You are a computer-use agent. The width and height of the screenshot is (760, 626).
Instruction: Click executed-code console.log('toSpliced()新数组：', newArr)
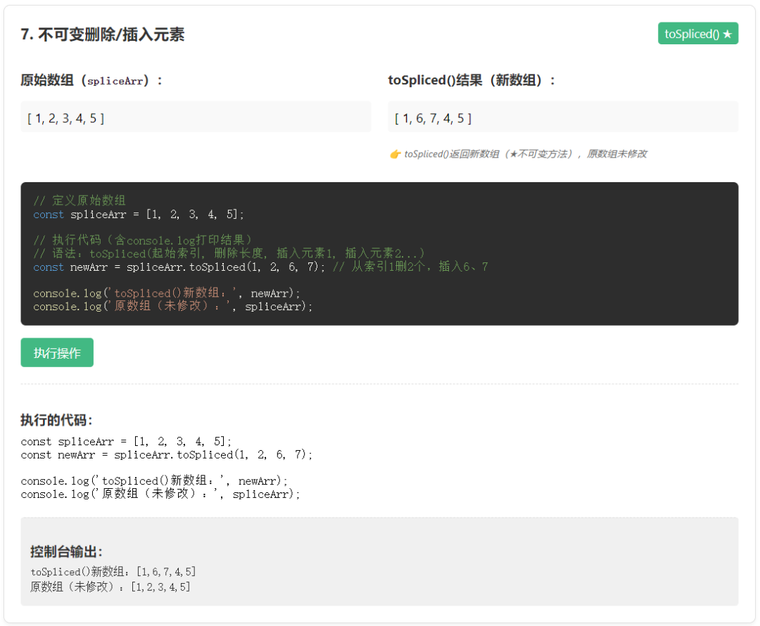point(154,480)
